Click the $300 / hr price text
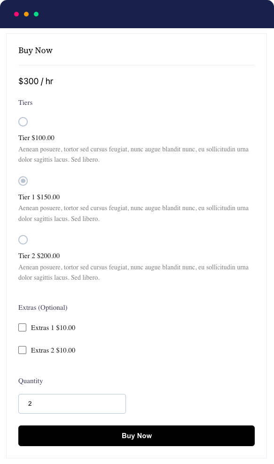This screenshot has width=274, height=464. [36, 81]
